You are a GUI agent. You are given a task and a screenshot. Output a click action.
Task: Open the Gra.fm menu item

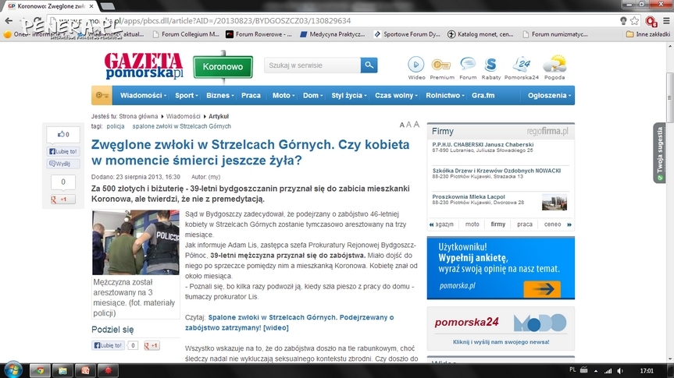483,95
